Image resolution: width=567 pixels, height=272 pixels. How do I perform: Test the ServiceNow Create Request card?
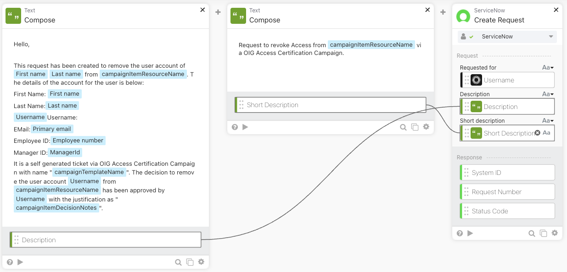click(x=470, y=233)
